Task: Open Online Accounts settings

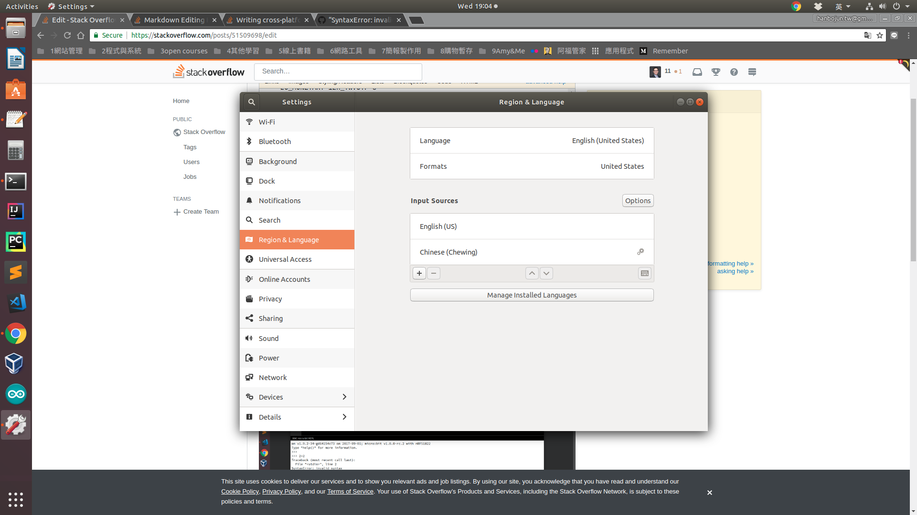Action: [x=297, y=279]
